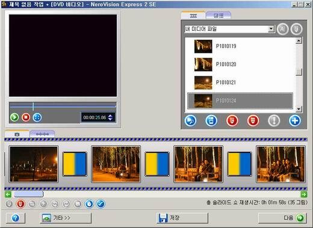Toggle full screen preview with blue icon
Viewport: 313px width, 228px height.
pos(37,117)
